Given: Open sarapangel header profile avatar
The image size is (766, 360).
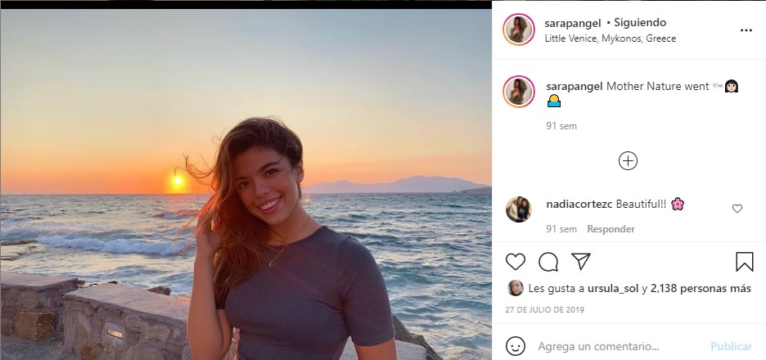Looking at the screenshot, I should click(x=519, y=29).
